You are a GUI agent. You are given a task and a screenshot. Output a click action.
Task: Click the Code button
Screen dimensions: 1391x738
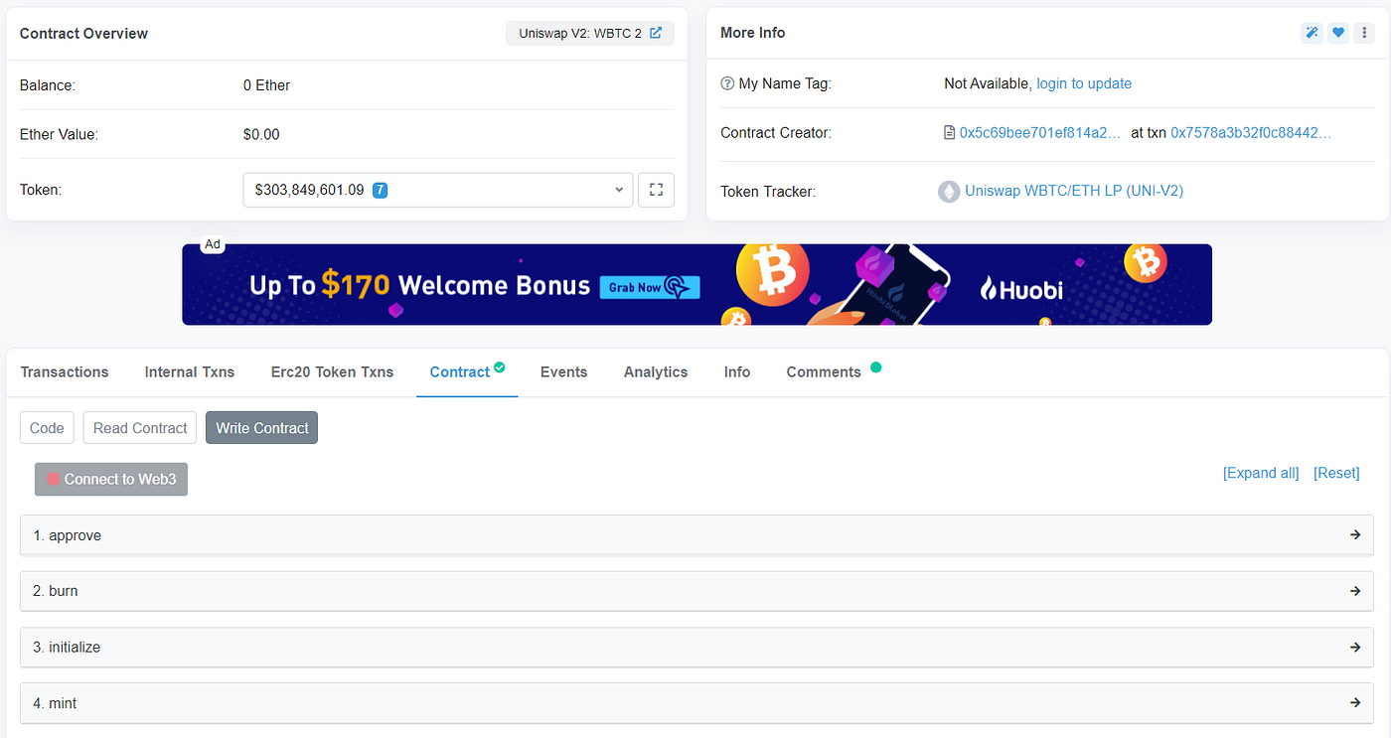click(47, 428)
